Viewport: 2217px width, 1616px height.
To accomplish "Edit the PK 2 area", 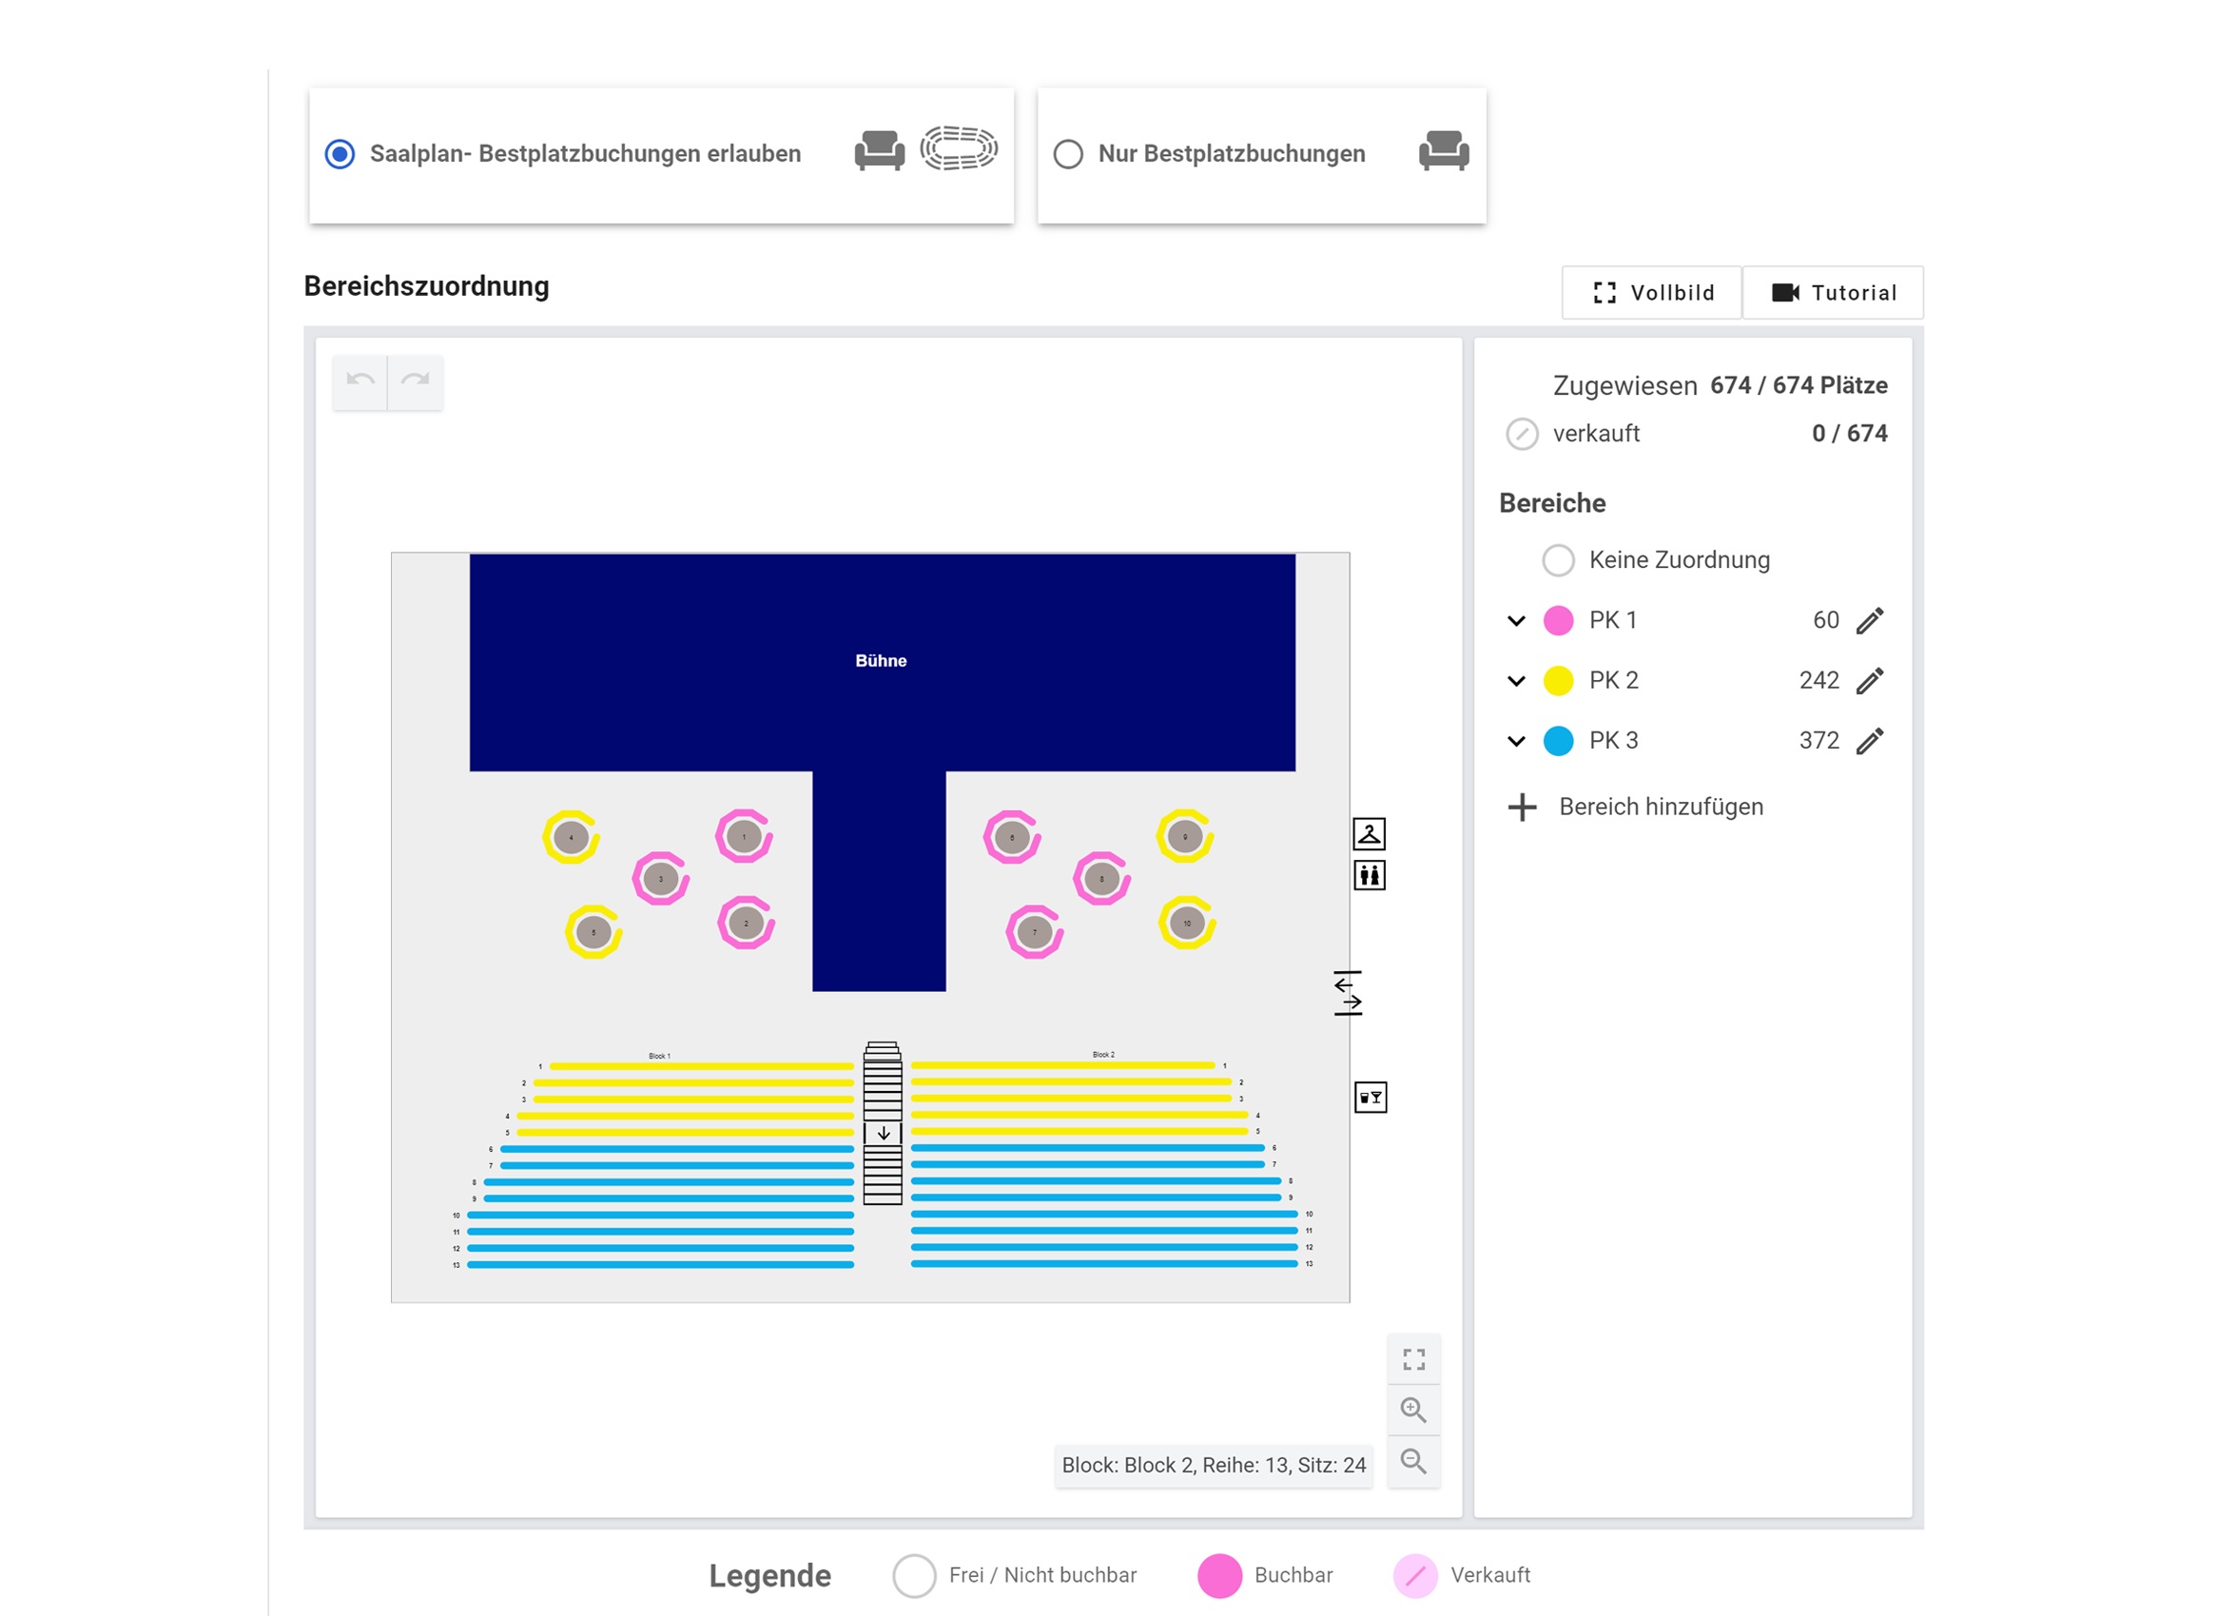I will (x=1869, y=681).
